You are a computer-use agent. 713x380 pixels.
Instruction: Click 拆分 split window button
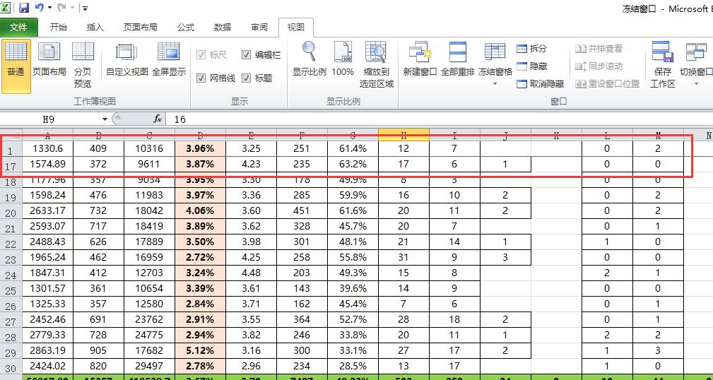pyautogui.click(x=531, y=48)
